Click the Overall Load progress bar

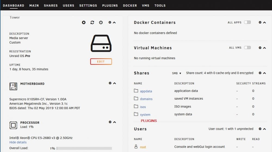coord(84,148)
